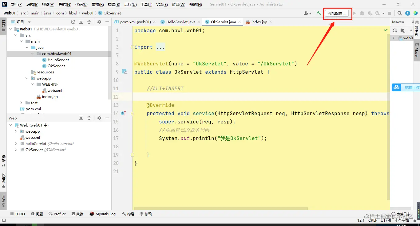The height and width of the screenshot is (226, 420).
Task: Collapse the WEB-INF folder
Action: click(x=33, y=84)
